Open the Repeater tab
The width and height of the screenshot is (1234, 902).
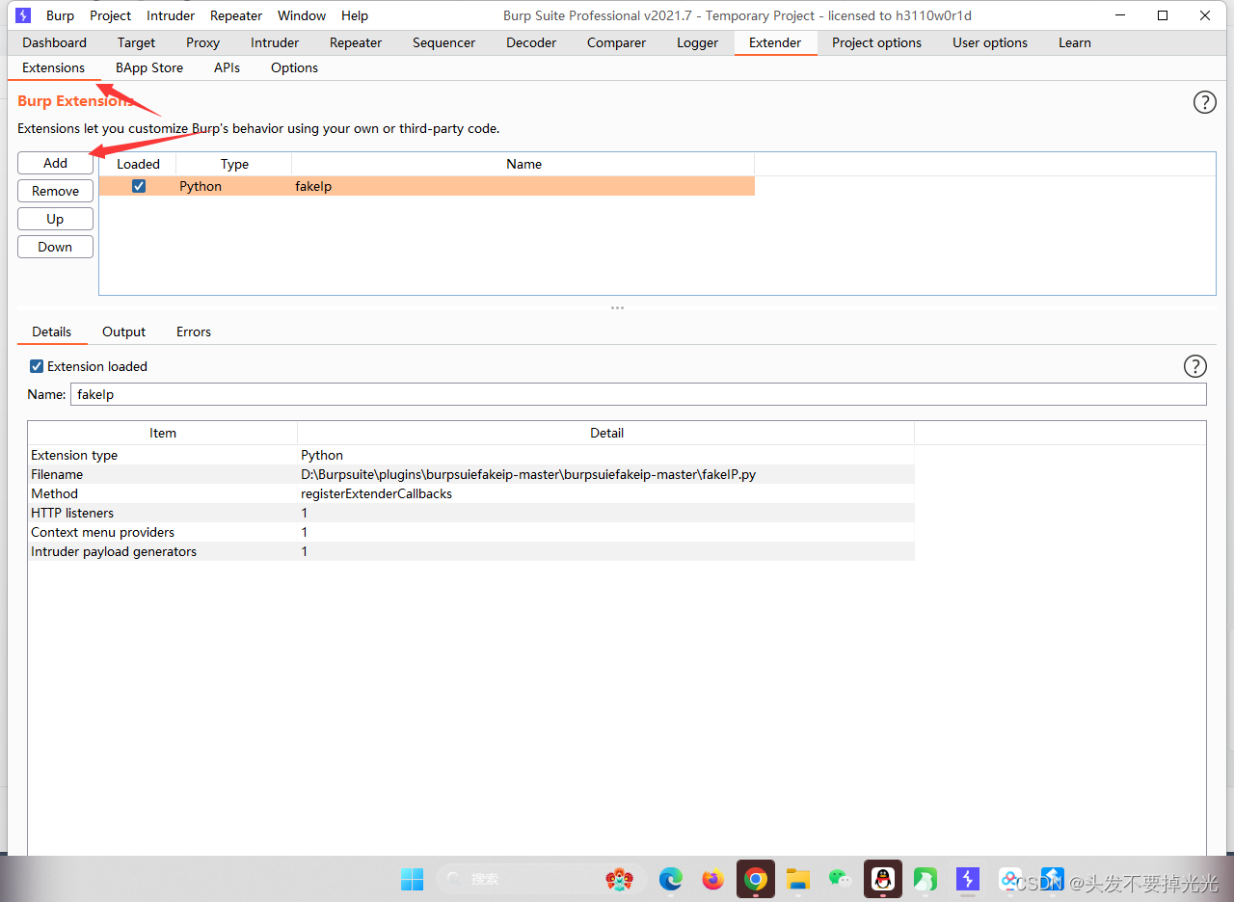[x=355, y=42]
